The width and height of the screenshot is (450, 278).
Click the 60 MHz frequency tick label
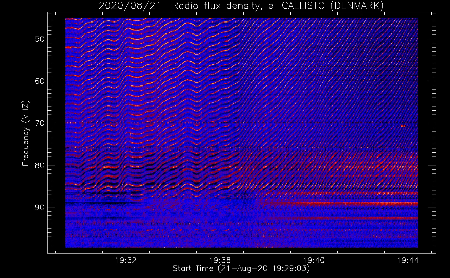[40, 81]
